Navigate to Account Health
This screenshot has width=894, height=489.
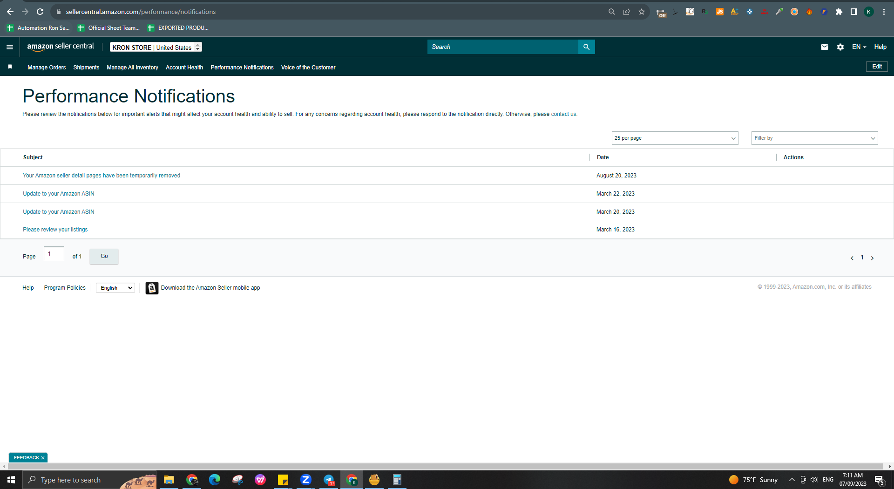click(184, 68)
